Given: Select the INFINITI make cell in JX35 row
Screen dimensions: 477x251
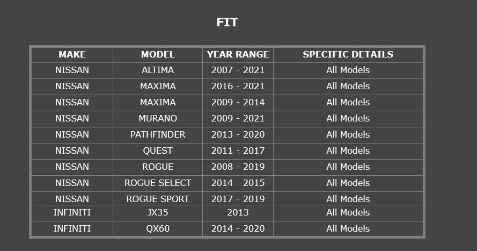Looking at the screenshot, I should click(72, 213).
